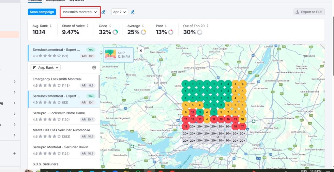Select the red map point ranked 12
334x172 pixels.
click(192, 112)
